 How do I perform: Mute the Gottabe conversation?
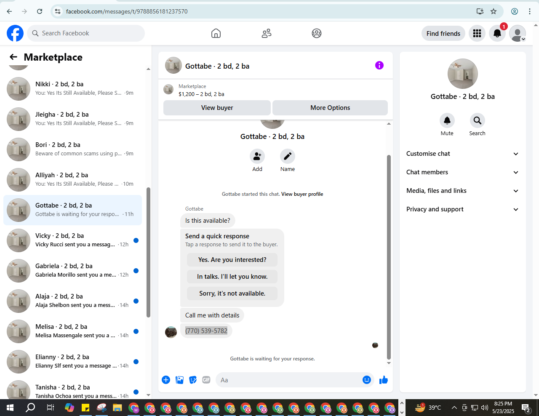(x=447, y=120)
